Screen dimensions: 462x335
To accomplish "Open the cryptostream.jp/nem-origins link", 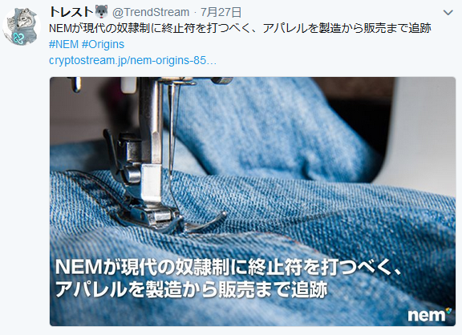I will coord(132,60).
